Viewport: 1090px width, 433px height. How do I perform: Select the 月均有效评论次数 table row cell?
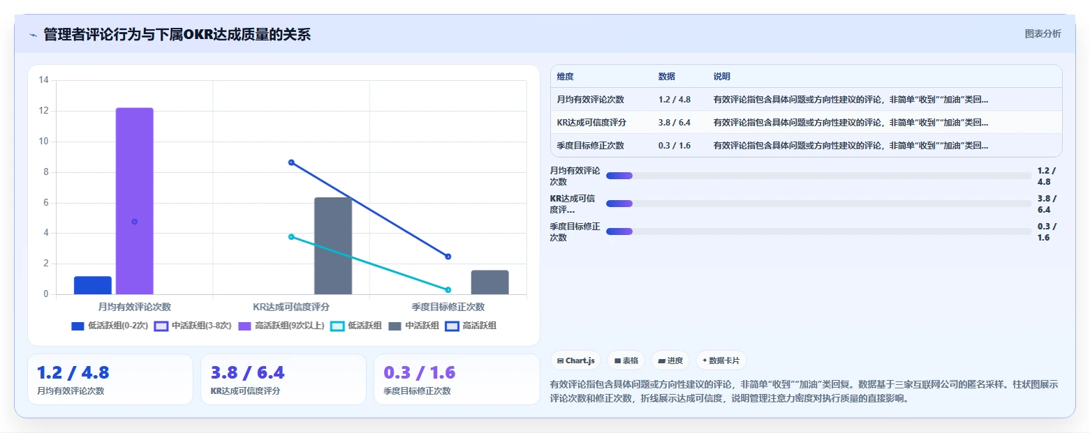[591, 100]
